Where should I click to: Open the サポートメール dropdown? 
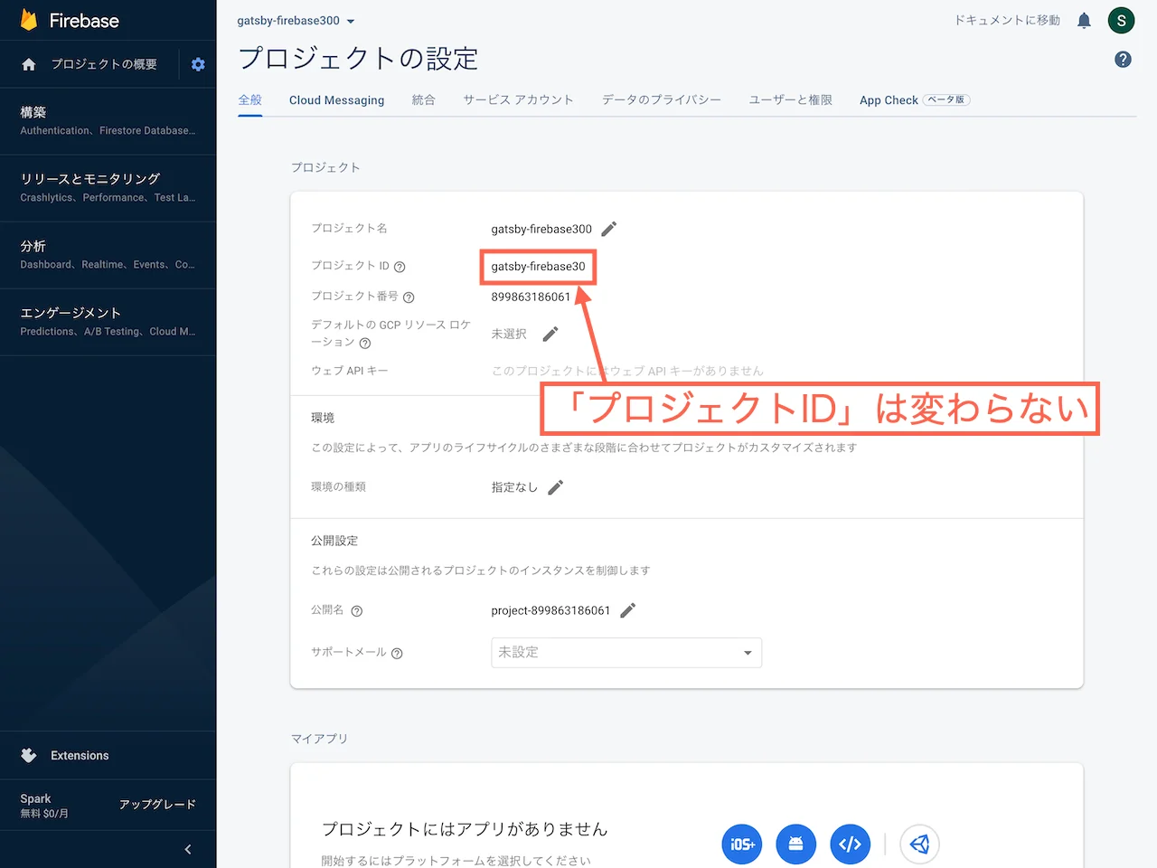[x=626, y=652]
